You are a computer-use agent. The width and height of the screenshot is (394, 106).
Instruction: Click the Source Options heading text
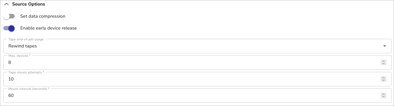point(29,4)
